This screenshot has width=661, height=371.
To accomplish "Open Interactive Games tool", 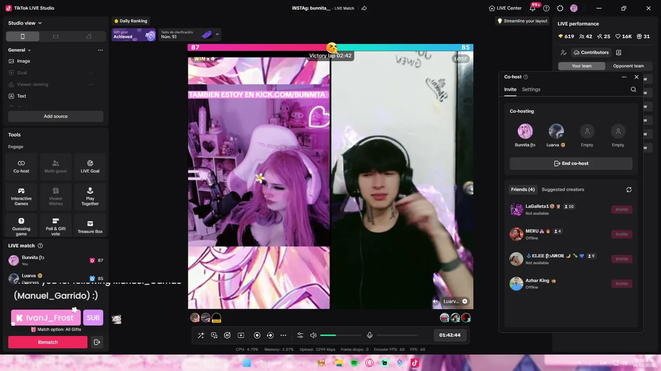I will point(21,196).
